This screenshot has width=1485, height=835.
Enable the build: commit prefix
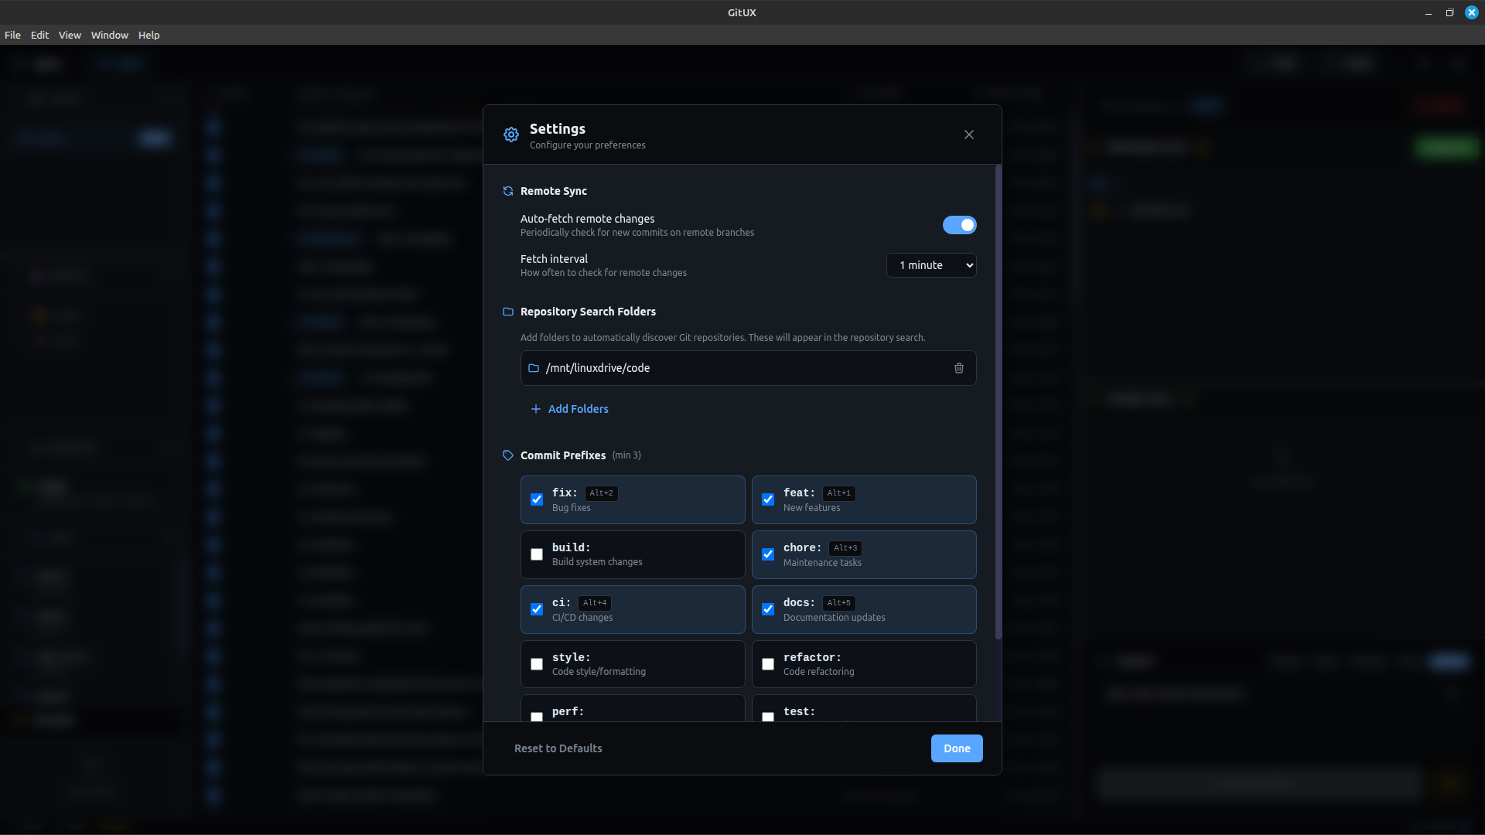[x=537, y=554]
